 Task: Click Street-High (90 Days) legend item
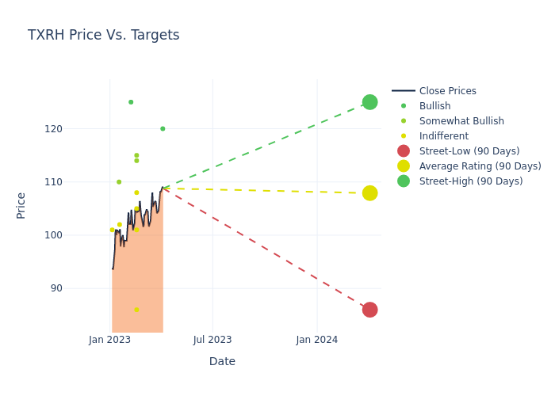[x=471, y=181]
